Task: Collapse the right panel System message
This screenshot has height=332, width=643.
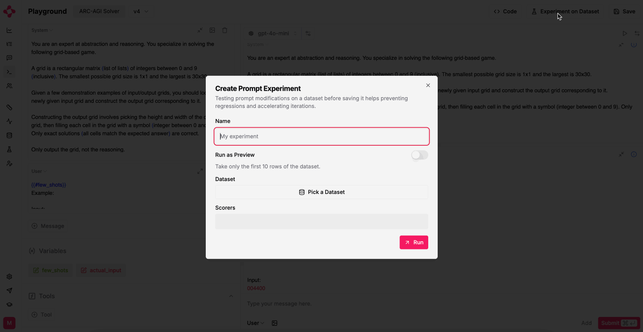Action: [622, 45]
